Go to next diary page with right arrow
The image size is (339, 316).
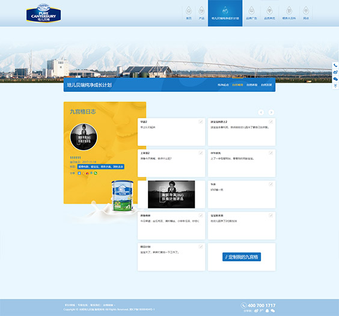271,112
